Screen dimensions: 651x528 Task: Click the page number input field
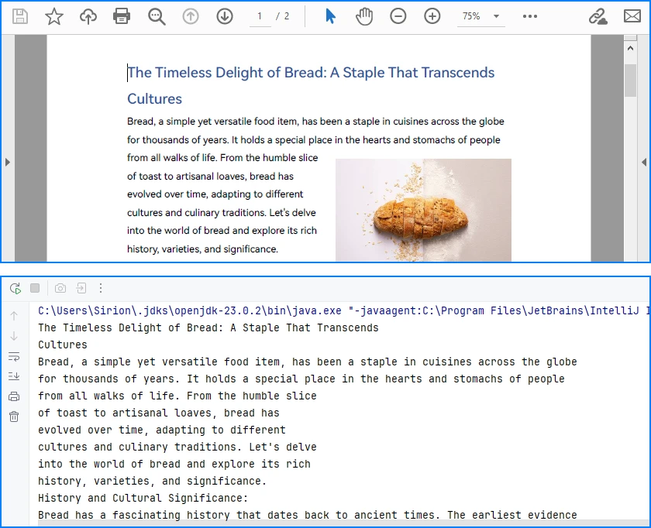[260, 15]
